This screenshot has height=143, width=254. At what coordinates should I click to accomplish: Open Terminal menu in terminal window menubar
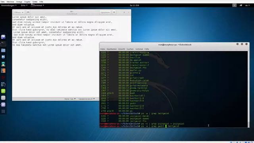(x=139, y=49)
